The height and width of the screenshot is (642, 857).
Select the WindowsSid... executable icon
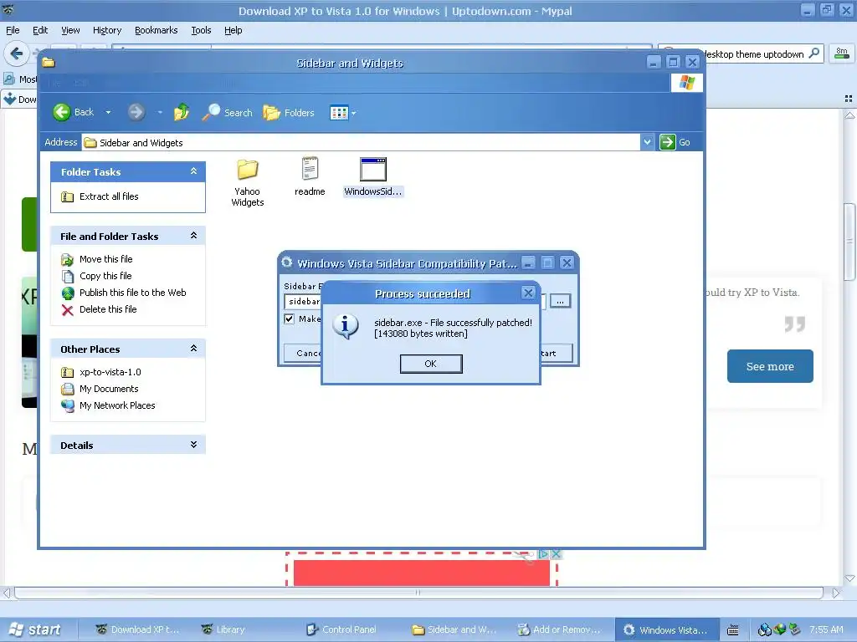pos(373,169)
